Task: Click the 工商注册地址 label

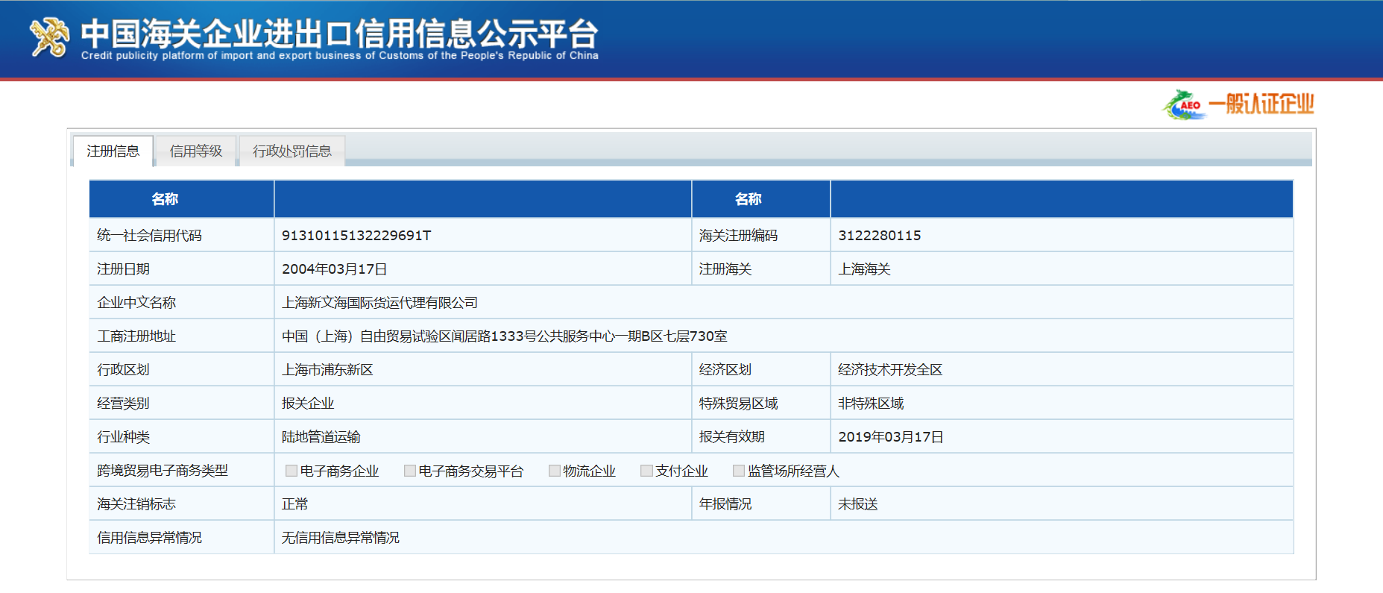Action: click(x=136, y=336)
